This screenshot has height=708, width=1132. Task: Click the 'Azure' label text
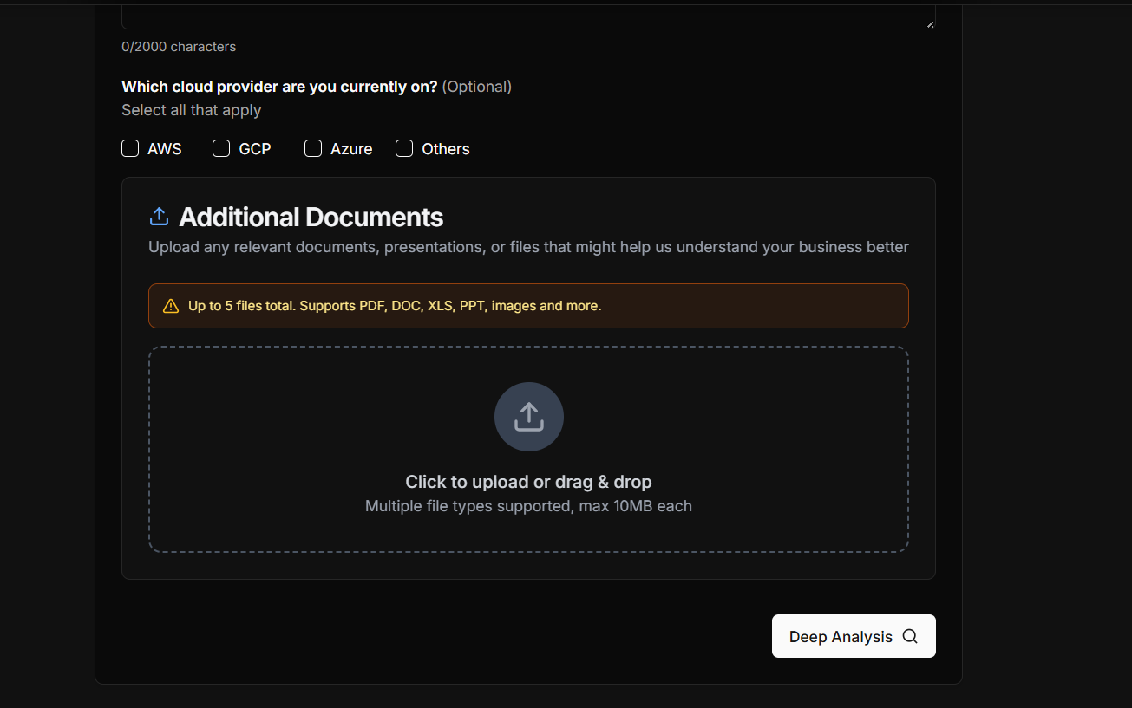(351, 149)
